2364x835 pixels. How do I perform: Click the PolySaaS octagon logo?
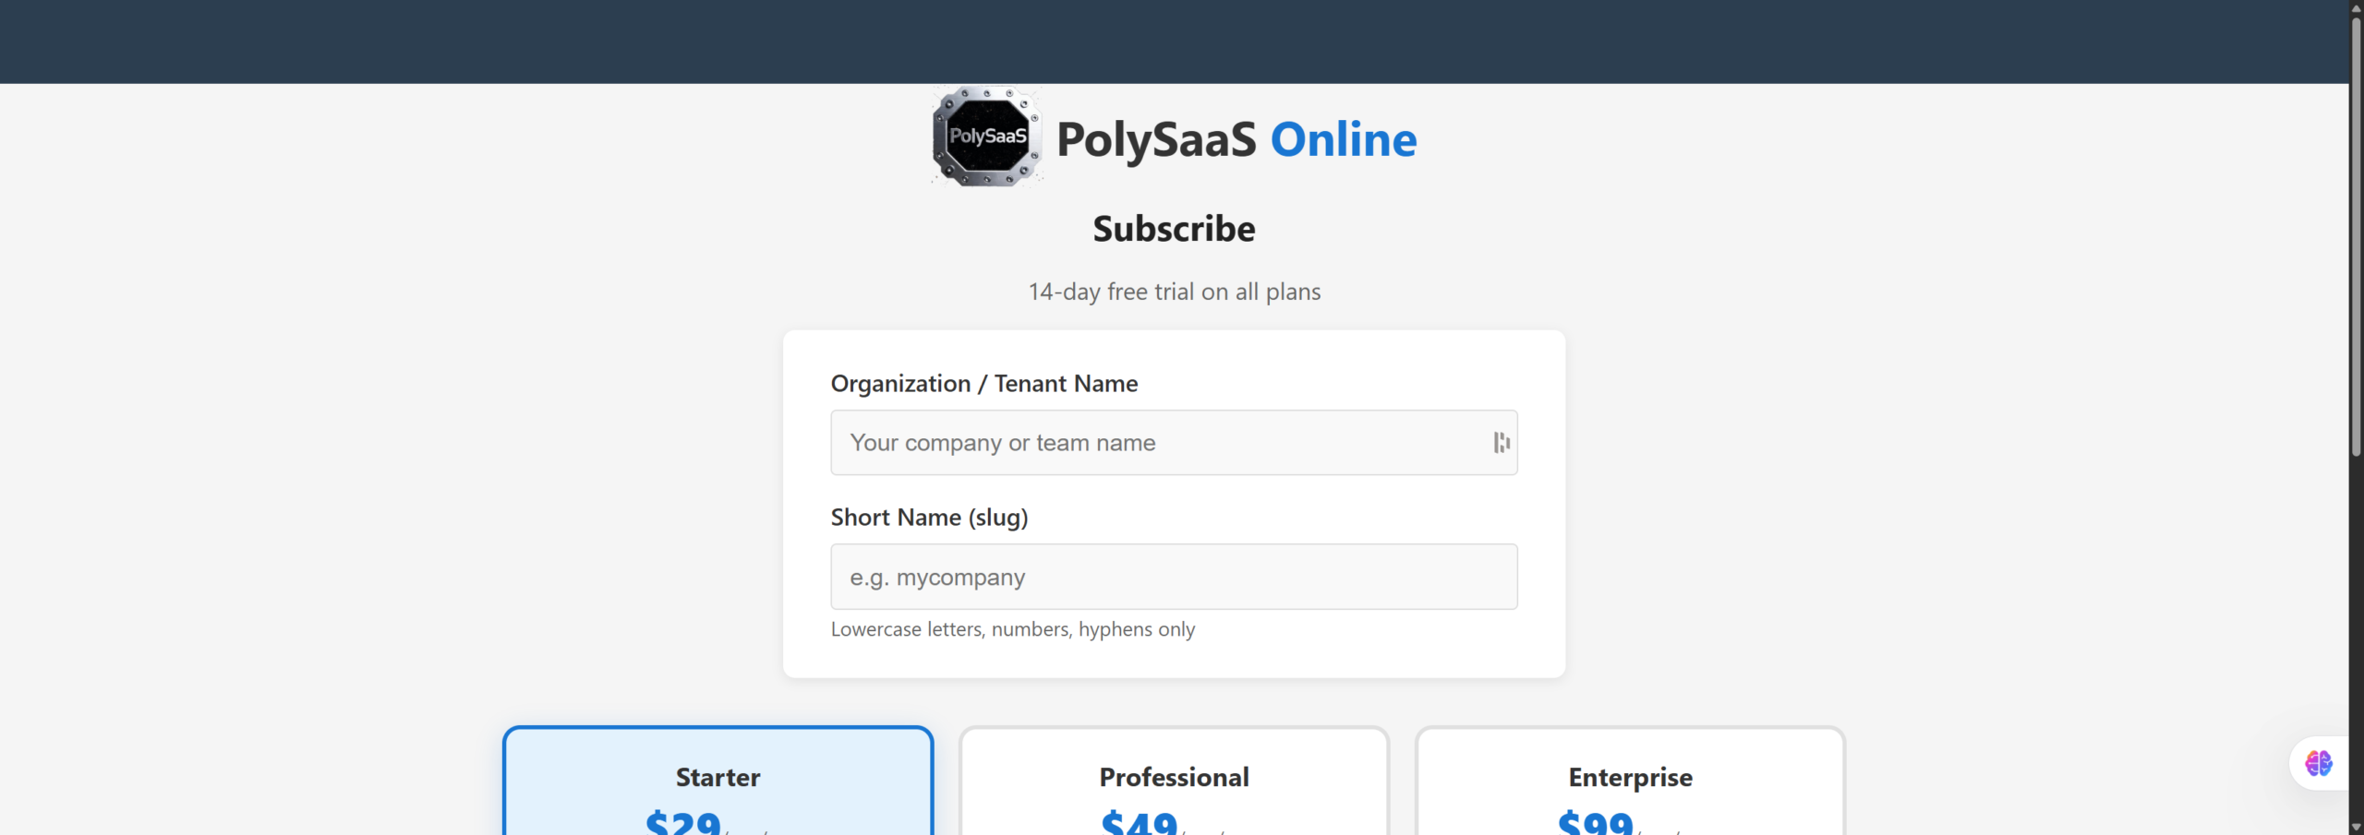click(x=986, y=137)
